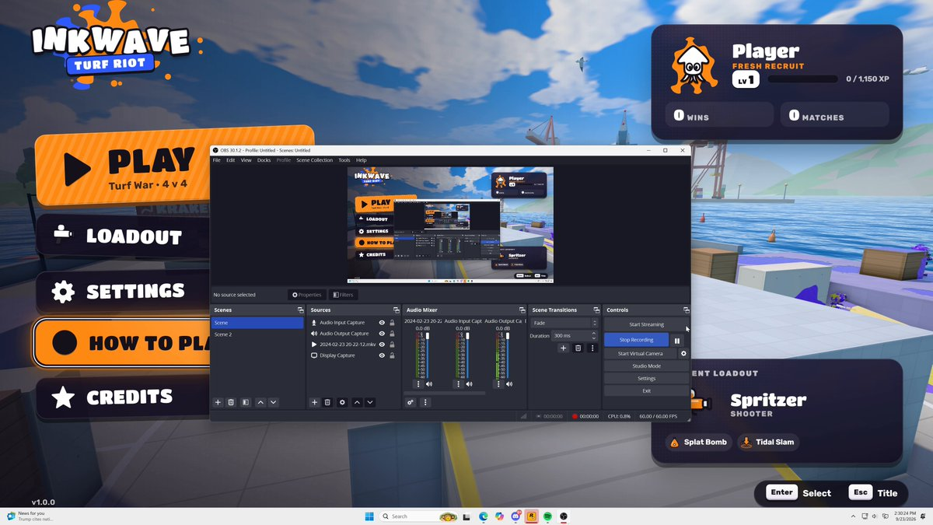The height and width of the screenshot is (525, 933).
Task: Remove the selected scene via Scenes trash icon
Action: (231, 402)
